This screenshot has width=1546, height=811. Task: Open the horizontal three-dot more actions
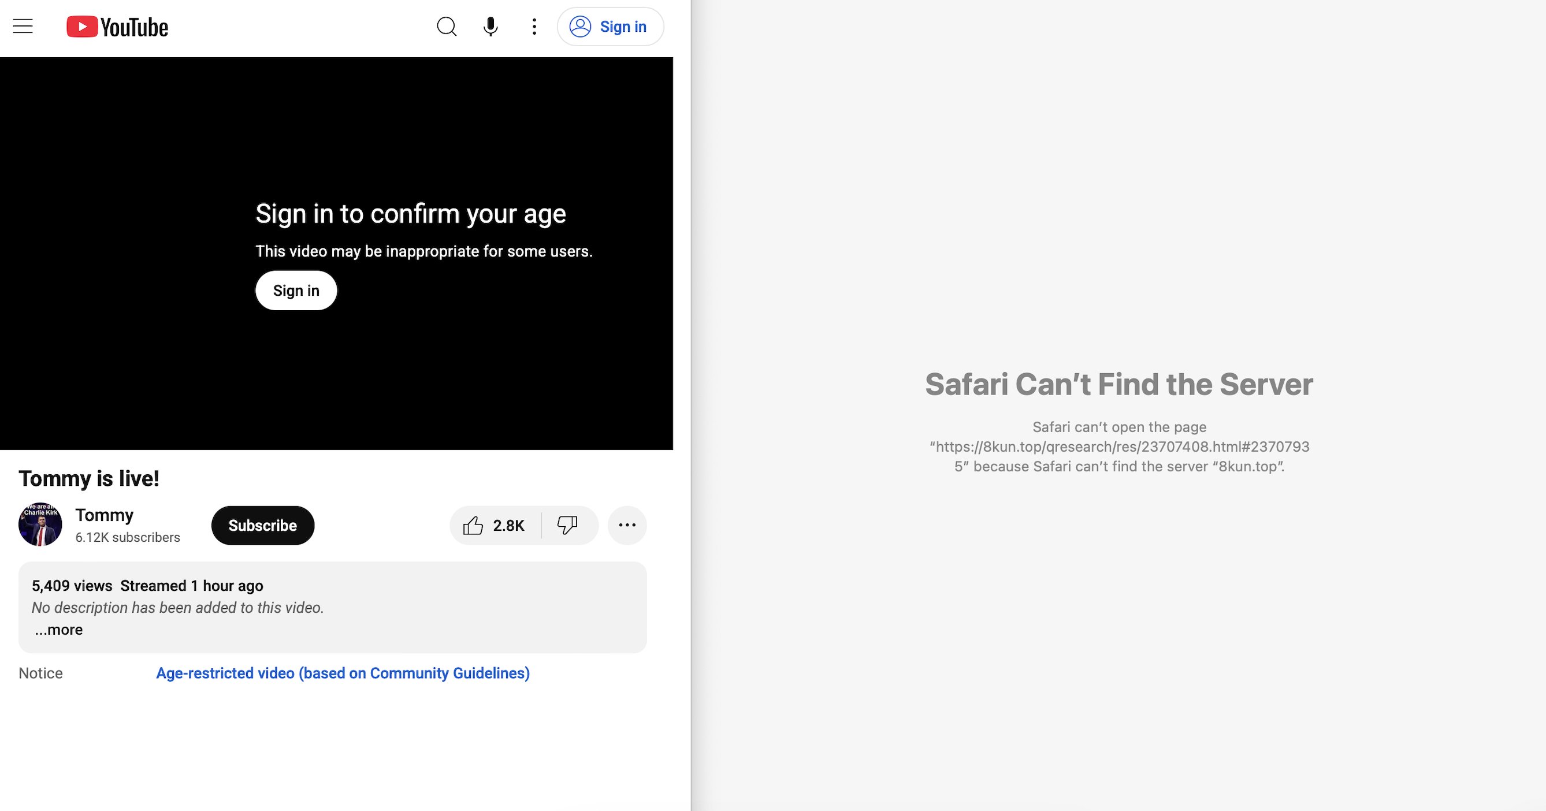627,526
